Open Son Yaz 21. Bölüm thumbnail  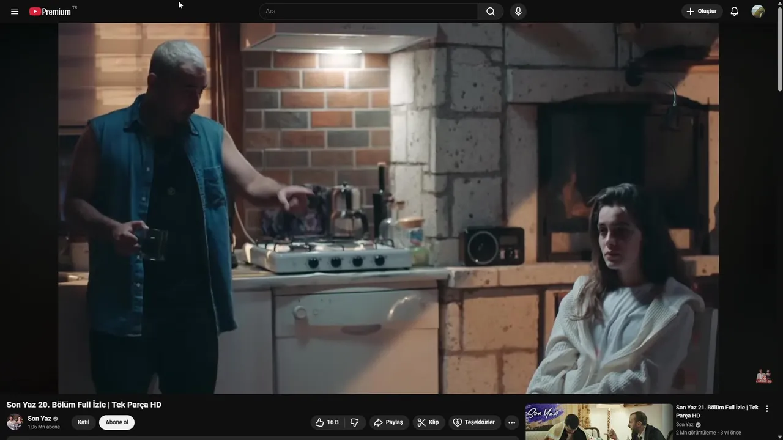(599, 422)
